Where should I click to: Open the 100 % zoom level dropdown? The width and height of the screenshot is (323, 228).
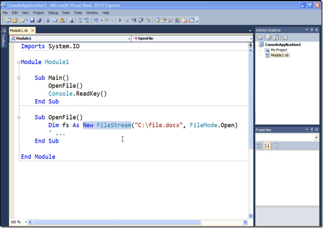click(26, 222)
